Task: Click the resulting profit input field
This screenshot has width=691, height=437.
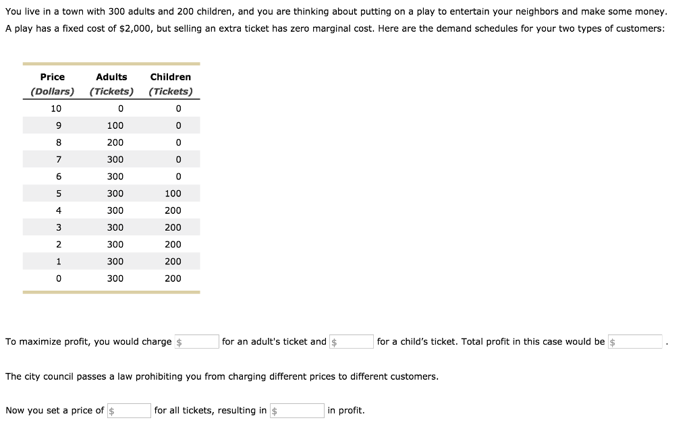Action: [x=297, y=410]
